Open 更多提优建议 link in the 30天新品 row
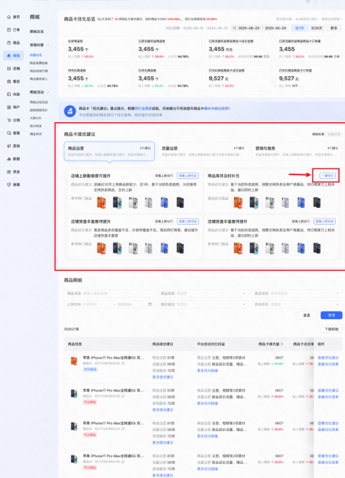 click(163, 377)
